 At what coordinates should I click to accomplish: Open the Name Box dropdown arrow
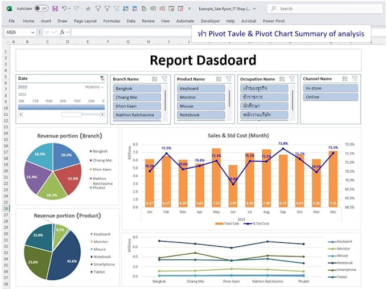pos(32,32)
